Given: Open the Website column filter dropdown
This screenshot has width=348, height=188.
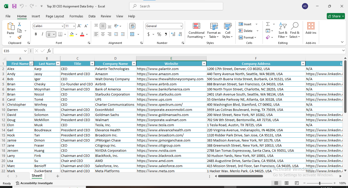Looking at the screenshot, I should pyautogui.click(x=204, y=64).
